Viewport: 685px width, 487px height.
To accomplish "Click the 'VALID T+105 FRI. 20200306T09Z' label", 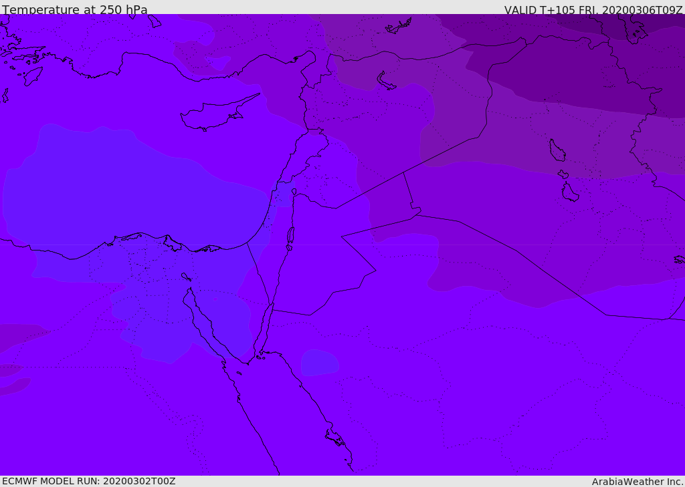I will 593,9.
